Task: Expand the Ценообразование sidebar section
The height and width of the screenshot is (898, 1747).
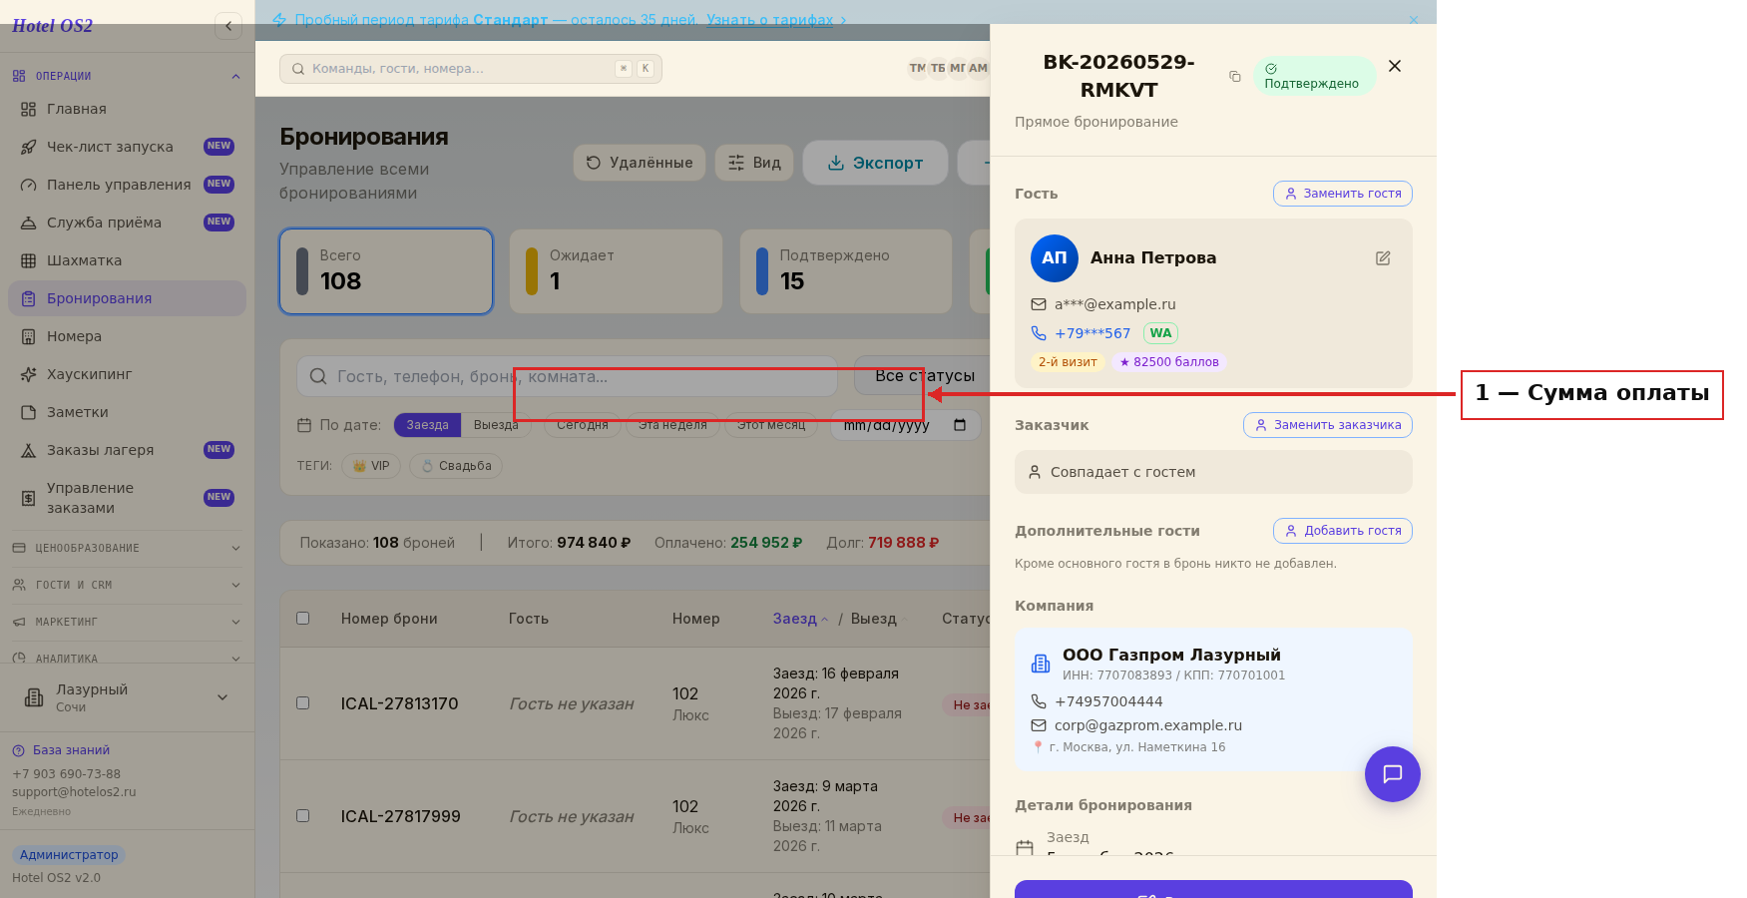Action: (x=127, y=548)
